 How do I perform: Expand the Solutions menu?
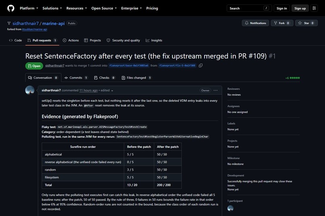pyautogui.click(x=52, y=8)
